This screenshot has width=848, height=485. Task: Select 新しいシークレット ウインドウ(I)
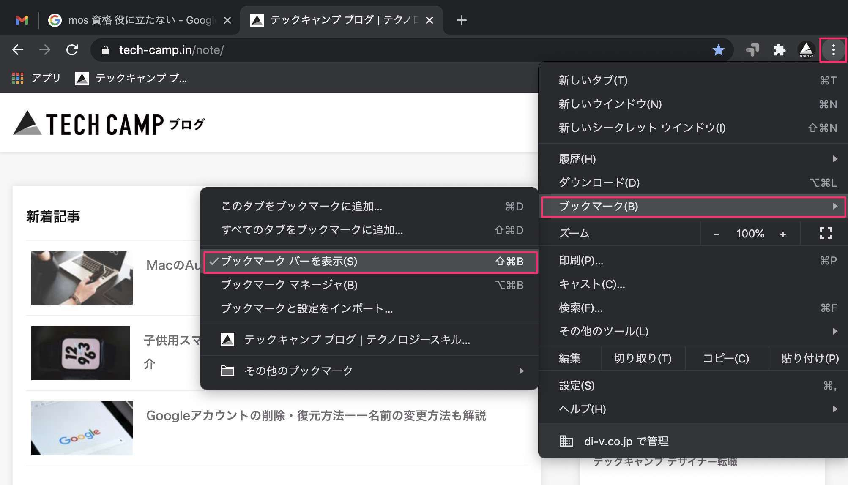coord(693,128)
